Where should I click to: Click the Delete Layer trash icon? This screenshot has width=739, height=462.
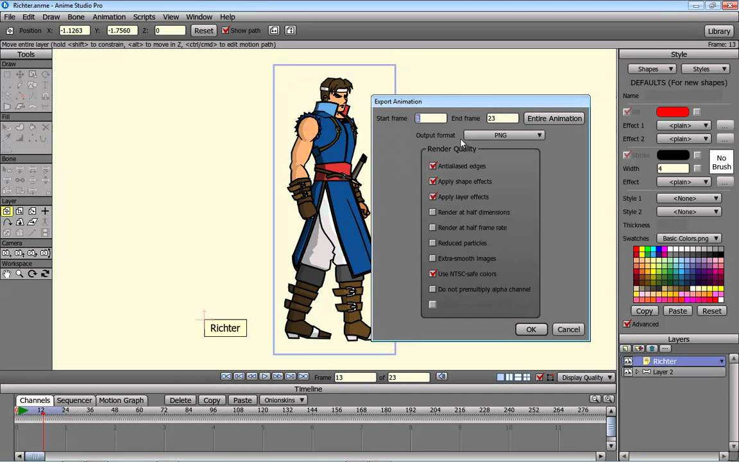click(652, 349)
